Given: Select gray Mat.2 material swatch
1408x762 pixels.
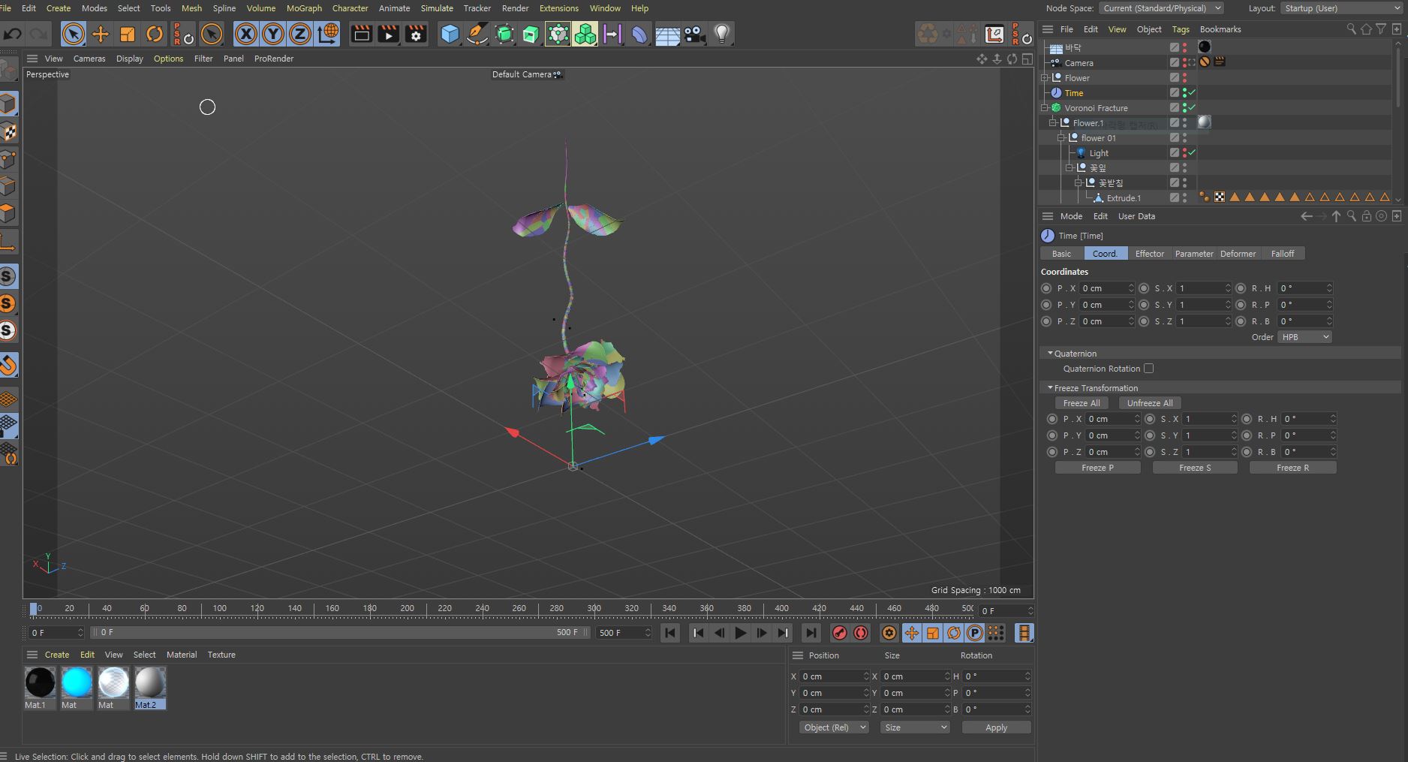Looking at the screenshot, I should coord(150,683).
